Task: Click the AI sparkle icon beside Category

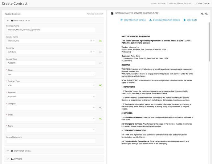Action: click(x=100, y=108)
